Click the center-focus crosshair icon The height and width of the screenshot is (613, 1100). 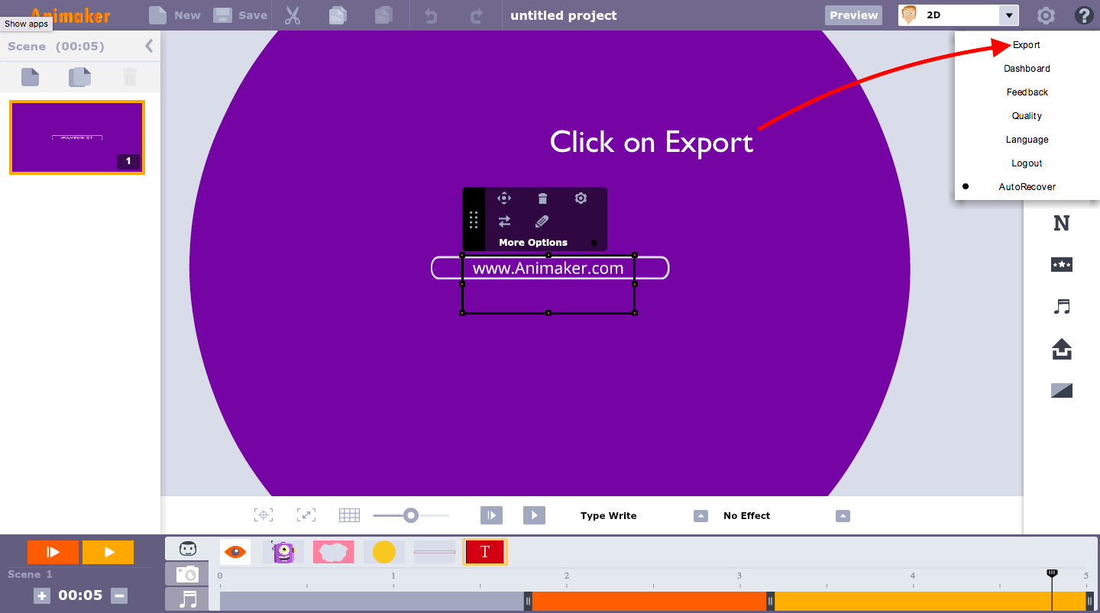(263, 515)
